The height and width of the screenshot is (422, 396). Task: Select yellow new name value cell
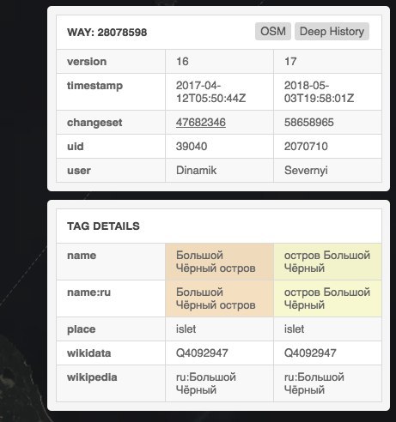(327, 262)
